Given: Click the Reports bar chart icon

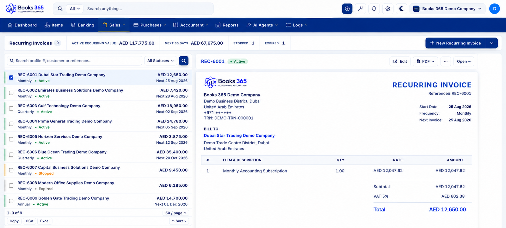Looking at the screenshot, I should pos(218,25).
